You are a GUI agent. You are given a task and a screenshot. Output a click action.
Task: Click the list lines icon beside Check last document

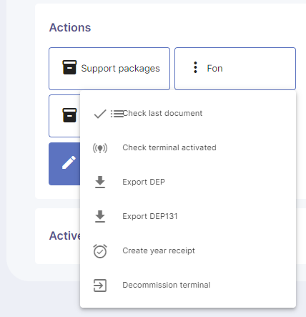[117, 114]
